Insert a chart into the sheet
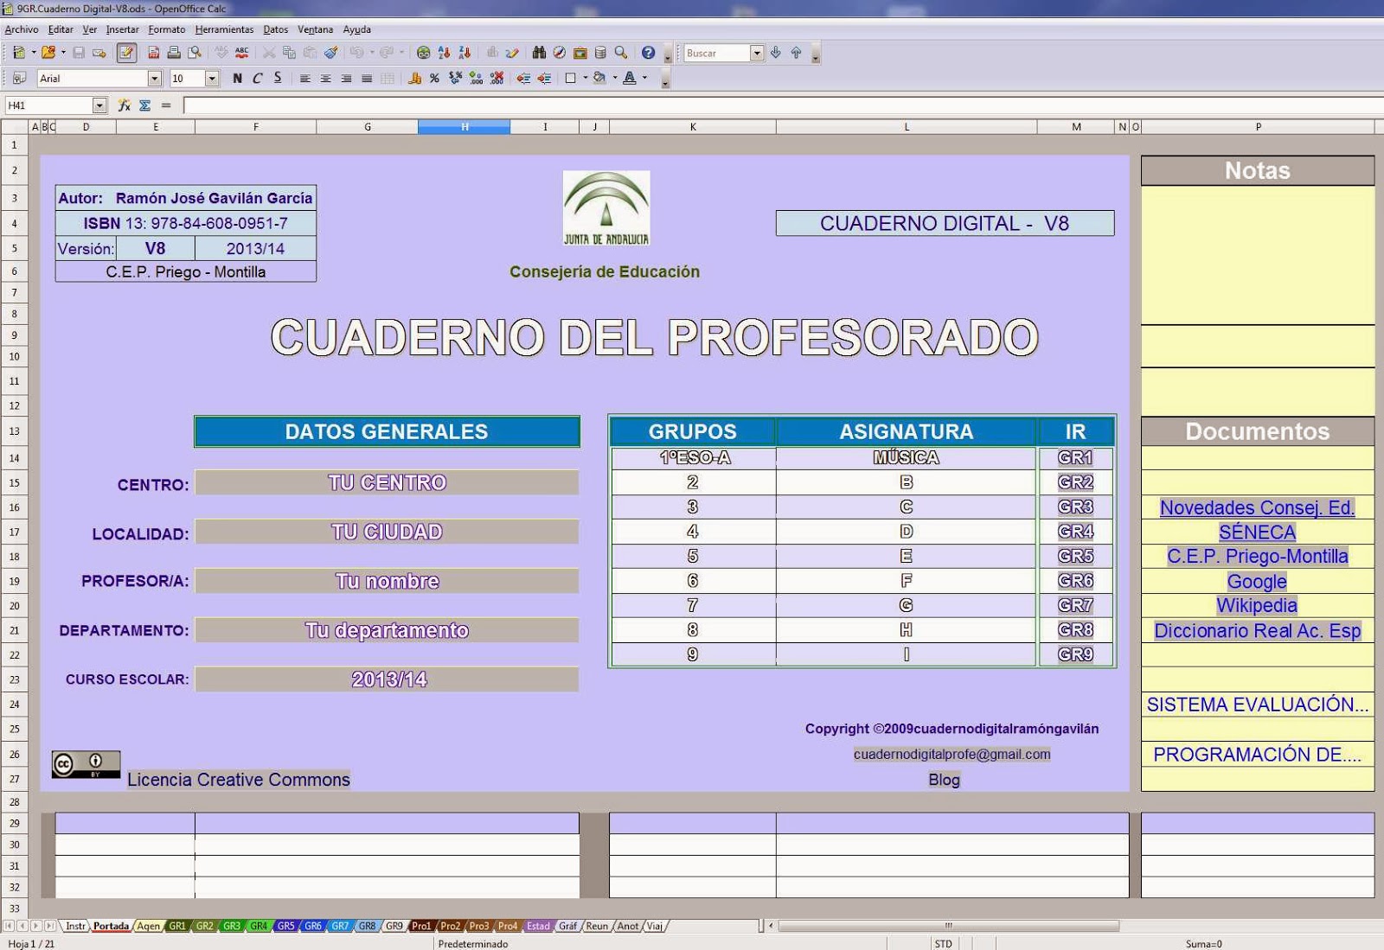Image resolution: width=1384 pixels, height=950 pixels. point(492,53)
